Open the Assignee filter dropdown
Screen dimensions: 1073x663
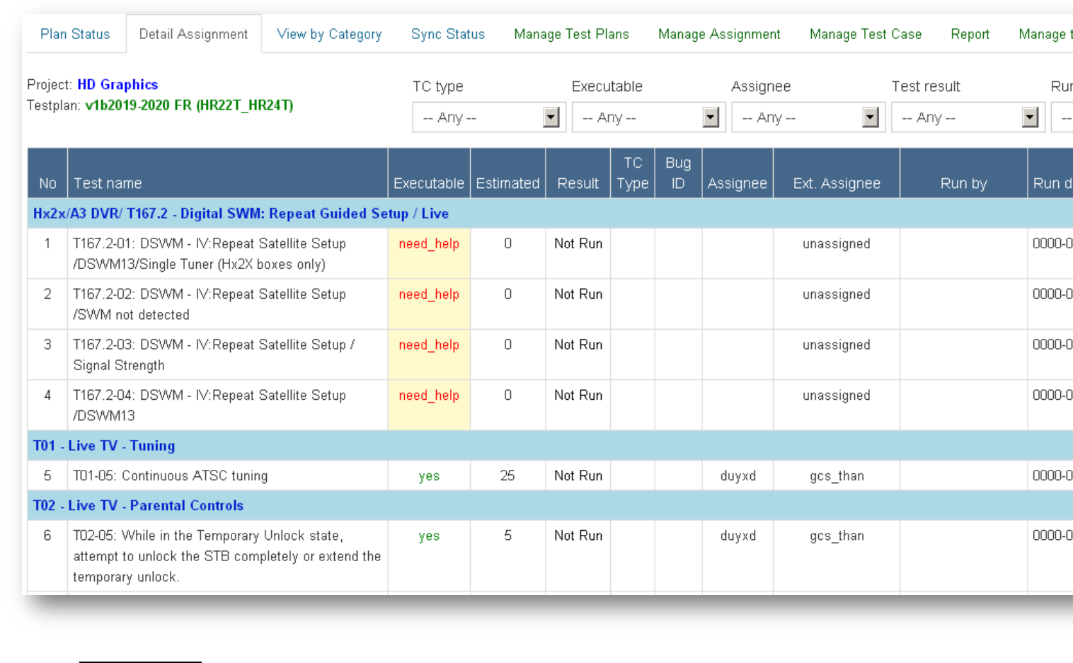808,117
